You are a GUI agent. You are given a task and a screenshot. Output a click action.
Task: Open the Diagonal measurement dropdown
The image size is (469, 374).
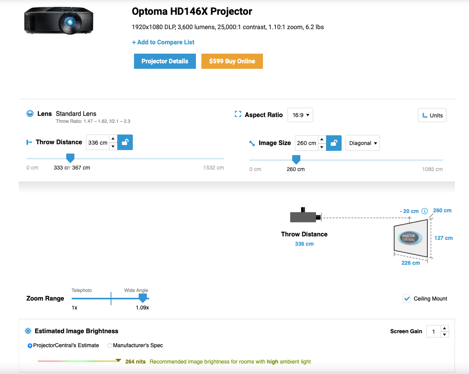click(x=363, y=143)
